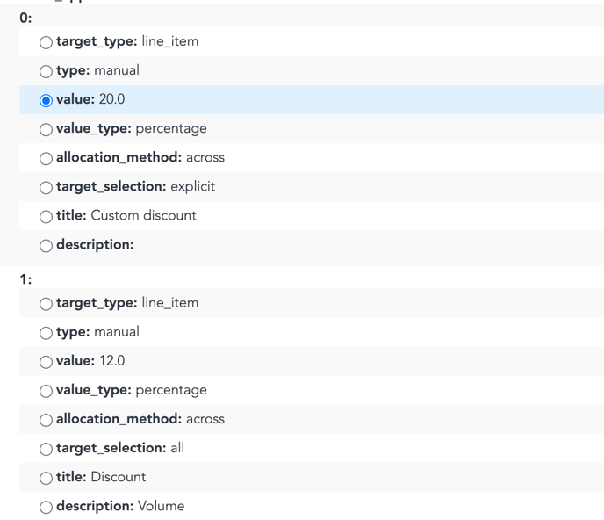Choose the empty description radio in group 0
This screenshot has height=520, width=604.
(46, 246)
